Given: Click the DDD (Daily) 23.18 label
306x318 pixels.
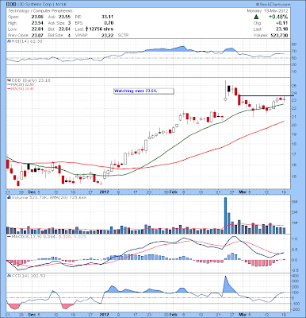Looking at the screenshot, I should tap(30, 80).
